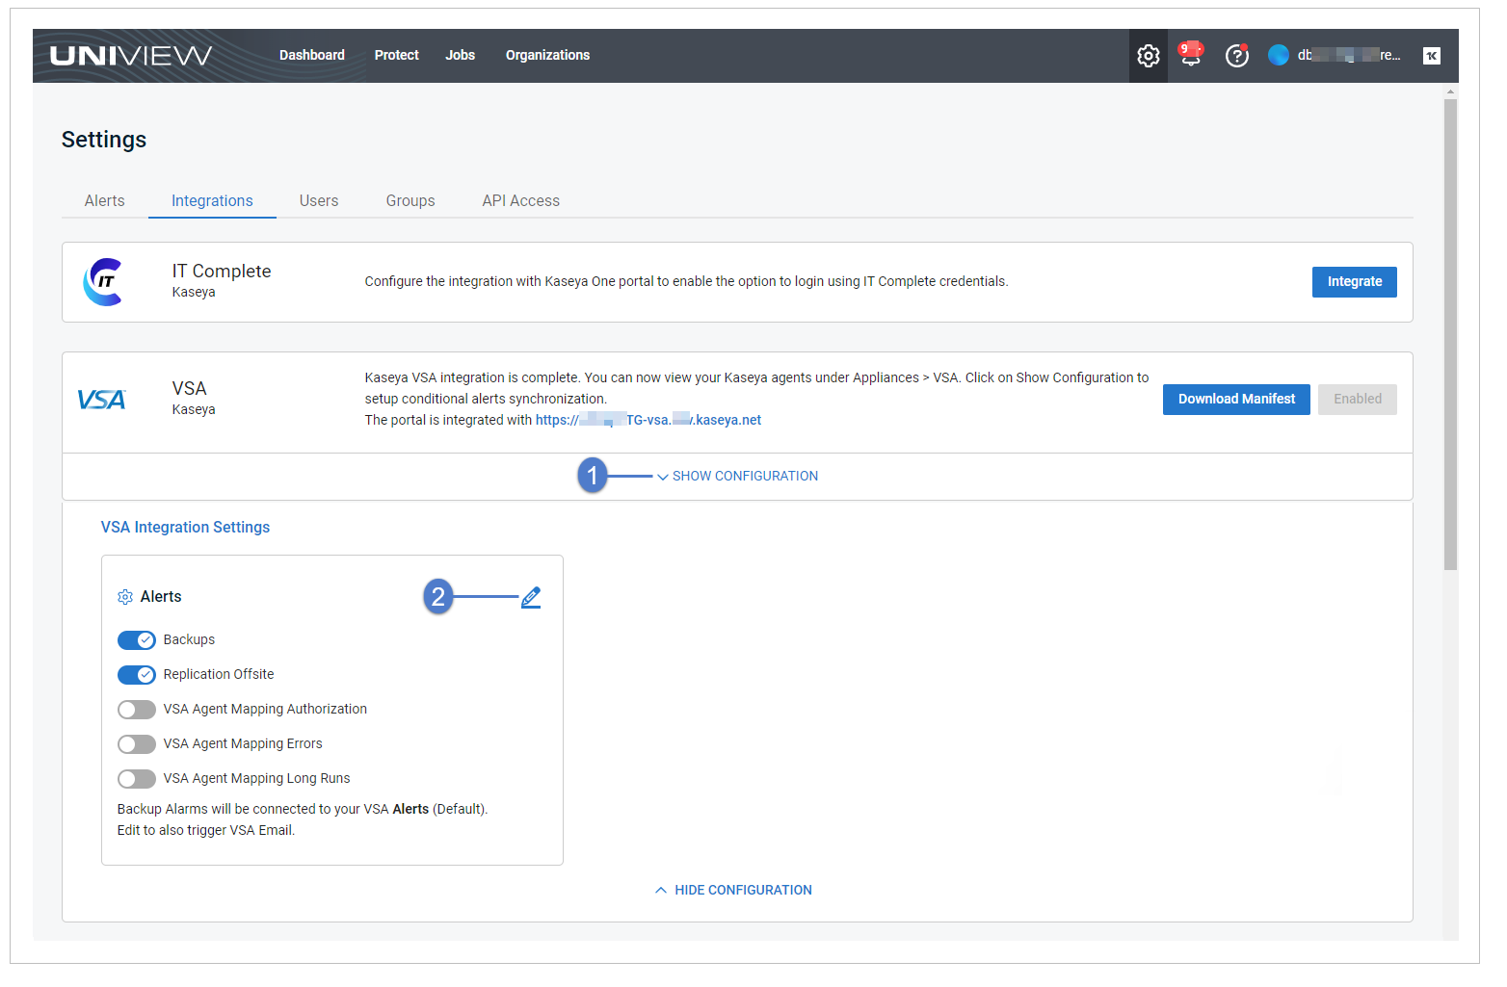Open the Groups tab

tap(410, 200)
